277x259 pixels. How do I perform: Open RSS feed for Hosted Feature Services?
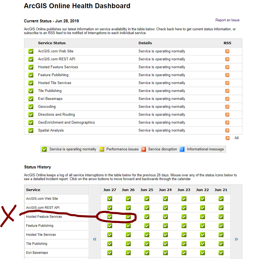pyautogui.click(x=227, y=67)
